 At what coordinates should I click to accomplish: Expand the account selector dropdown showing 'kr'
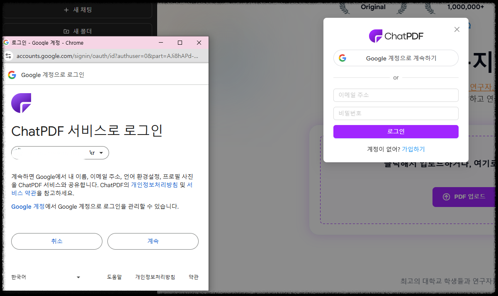(101, 153)
